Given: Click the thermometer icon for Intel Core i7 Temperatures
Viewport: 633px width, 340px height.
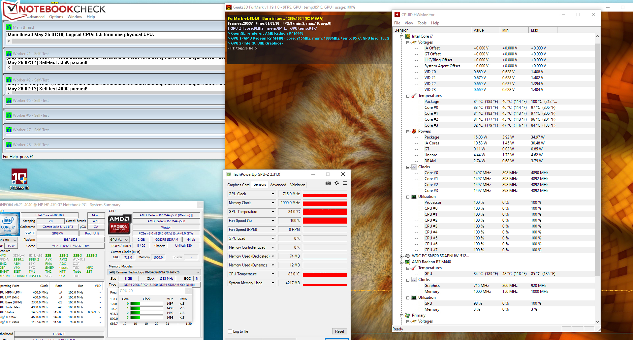Looking at the screenshot, I should 414,96.
